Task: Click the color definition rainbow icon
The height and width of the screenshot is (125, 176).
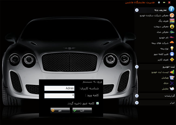Action: 172,21
